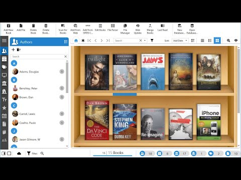Screen dimensions: 241x180
Task: Switch to the simple list view
Action: click(x=202, y=40)
